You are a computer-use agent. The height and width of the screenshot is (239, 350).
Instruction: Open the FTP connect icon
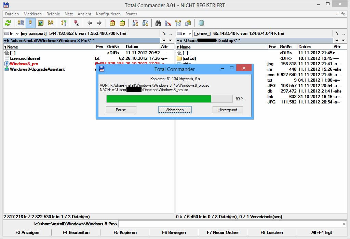[135, 23]
